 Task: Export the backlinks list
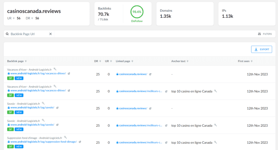tap(262, 49)
